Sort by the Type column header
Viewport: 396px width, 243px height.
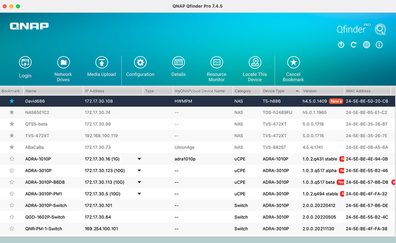tap(158, 91)
